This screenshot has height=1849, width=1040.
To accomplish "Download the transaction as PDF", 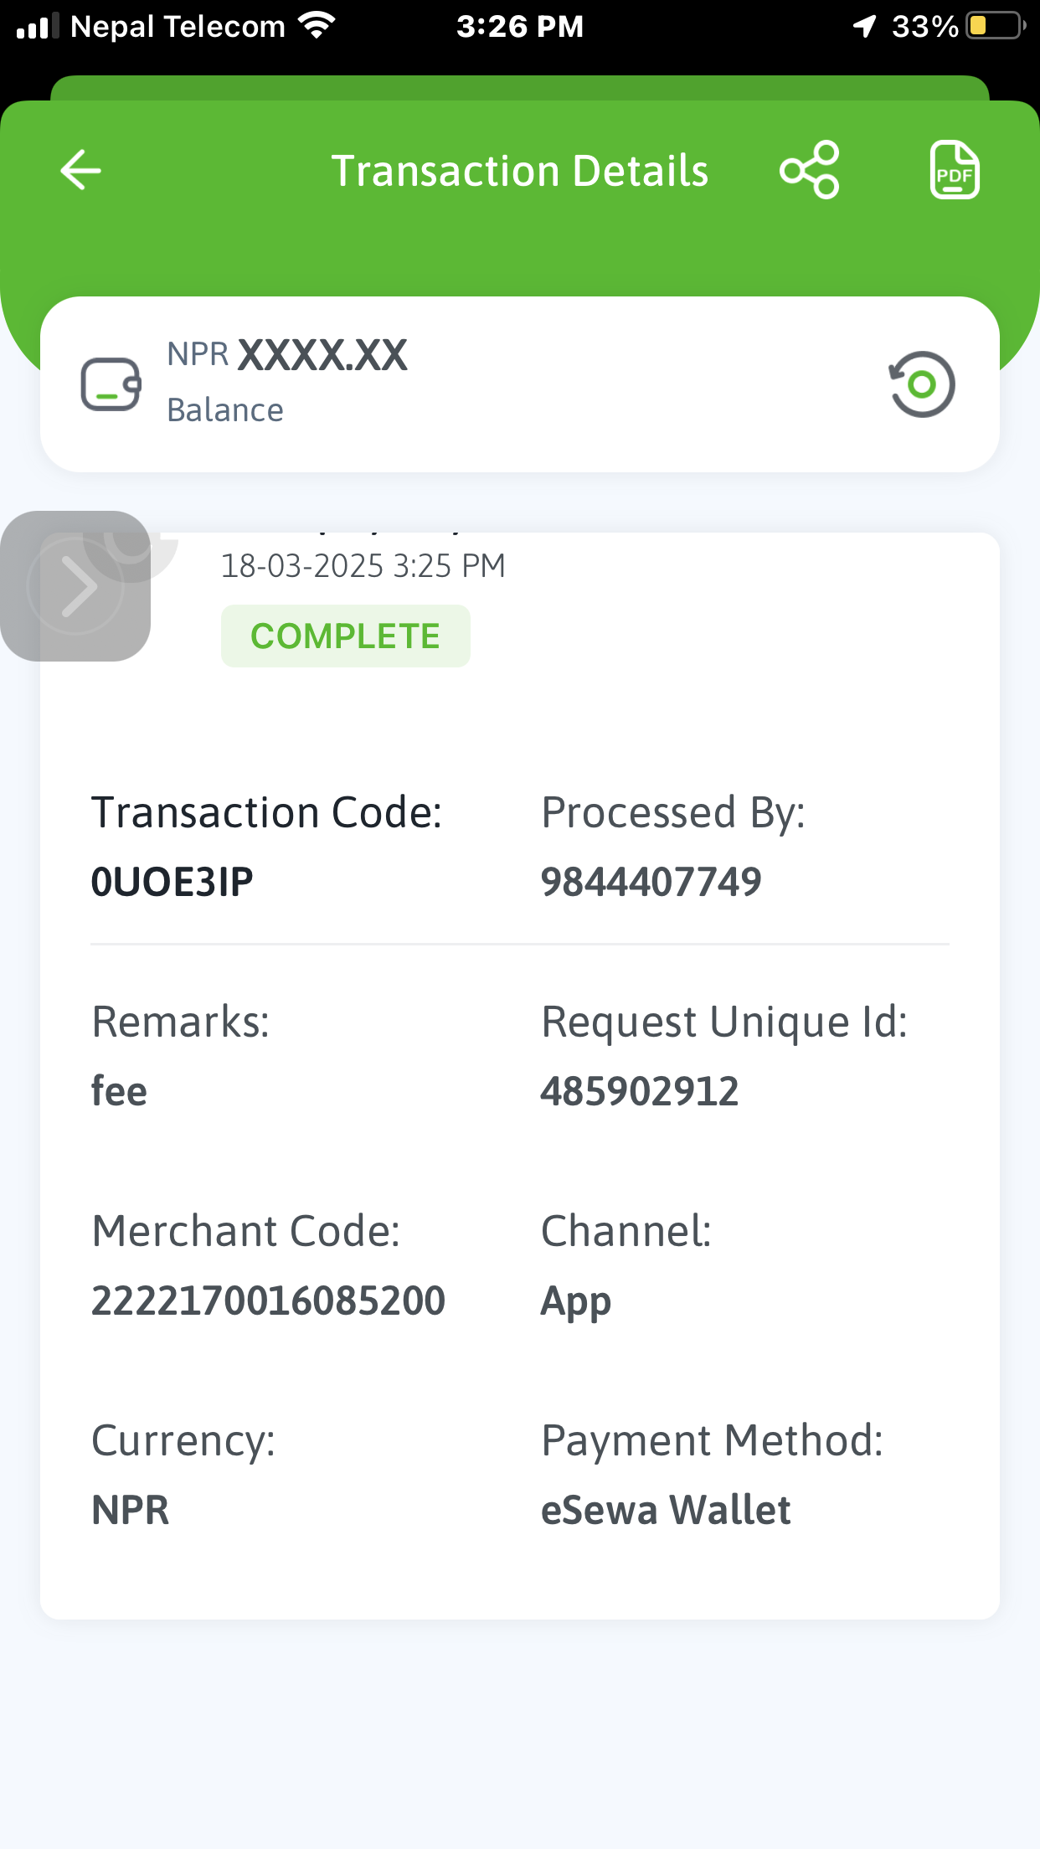I will (x=955, y=170).
